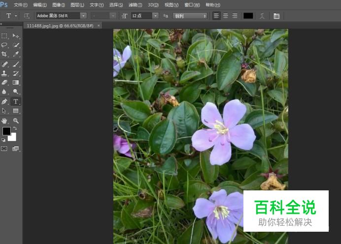This screenshot has width=341, height=244.
Task: Swap foreground and background colors
Action: coord(15,128)
